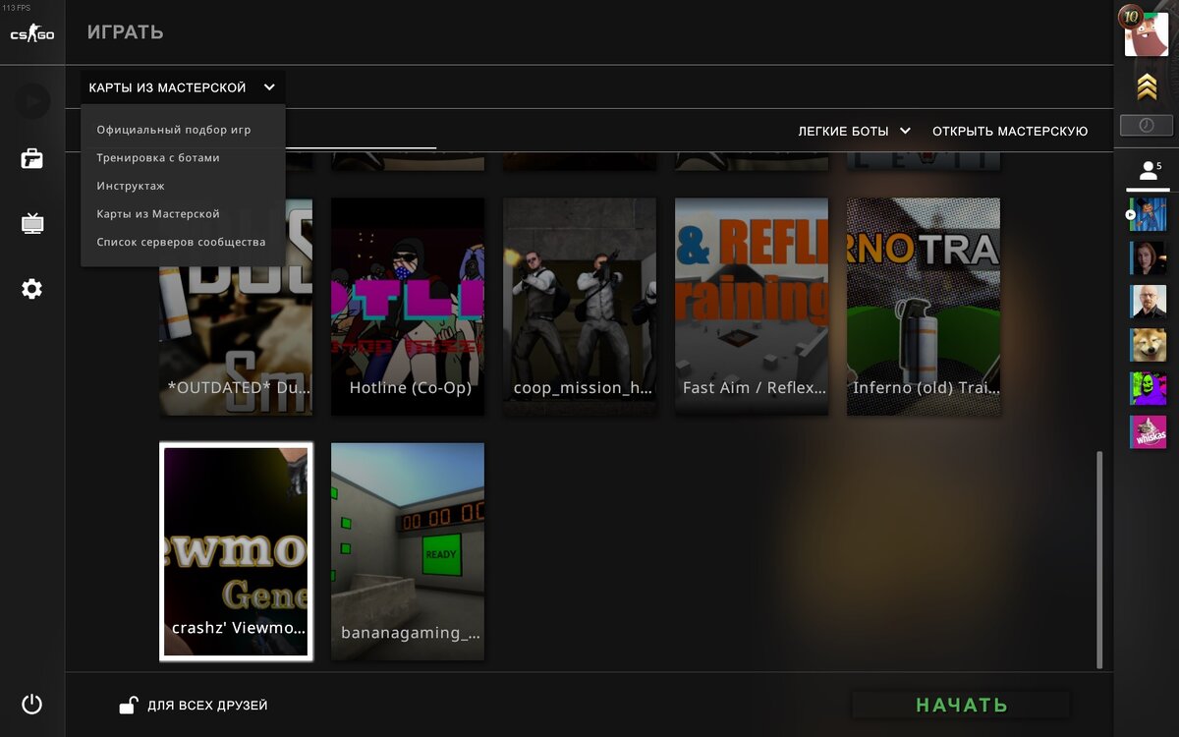
Task: Toggle ДЛЯ ВСЕХ ДРУЗЕЙ lobby permission
Action: click(x=207, y=706)
